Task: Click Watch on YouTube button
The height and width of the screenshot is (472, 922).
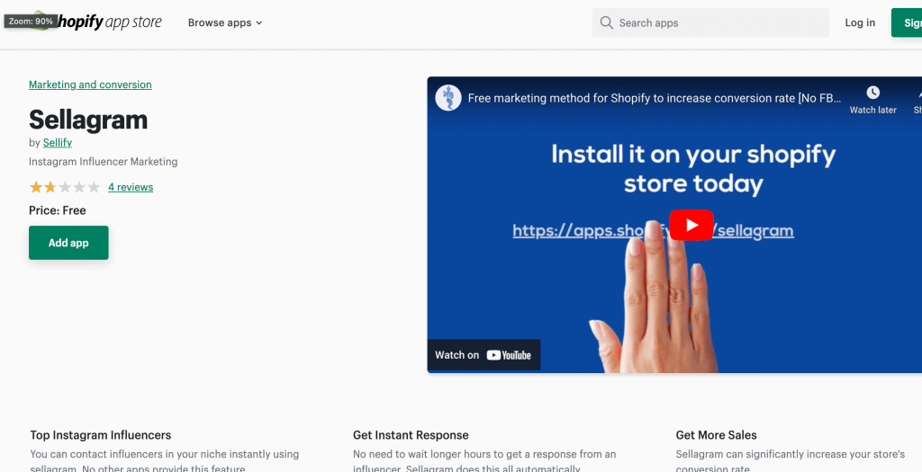Action: 484,354
